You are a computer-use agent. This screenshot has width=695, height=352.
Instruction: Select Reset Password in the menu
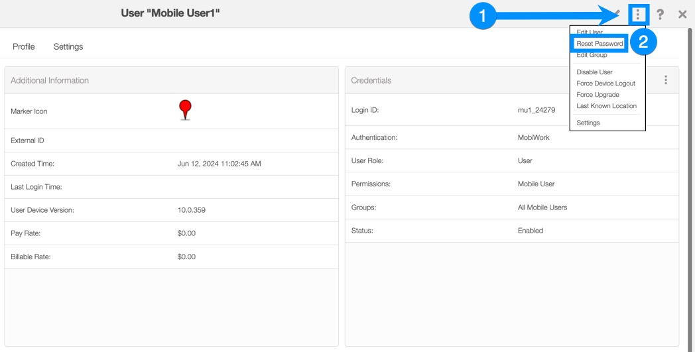[x=600, y=44]
